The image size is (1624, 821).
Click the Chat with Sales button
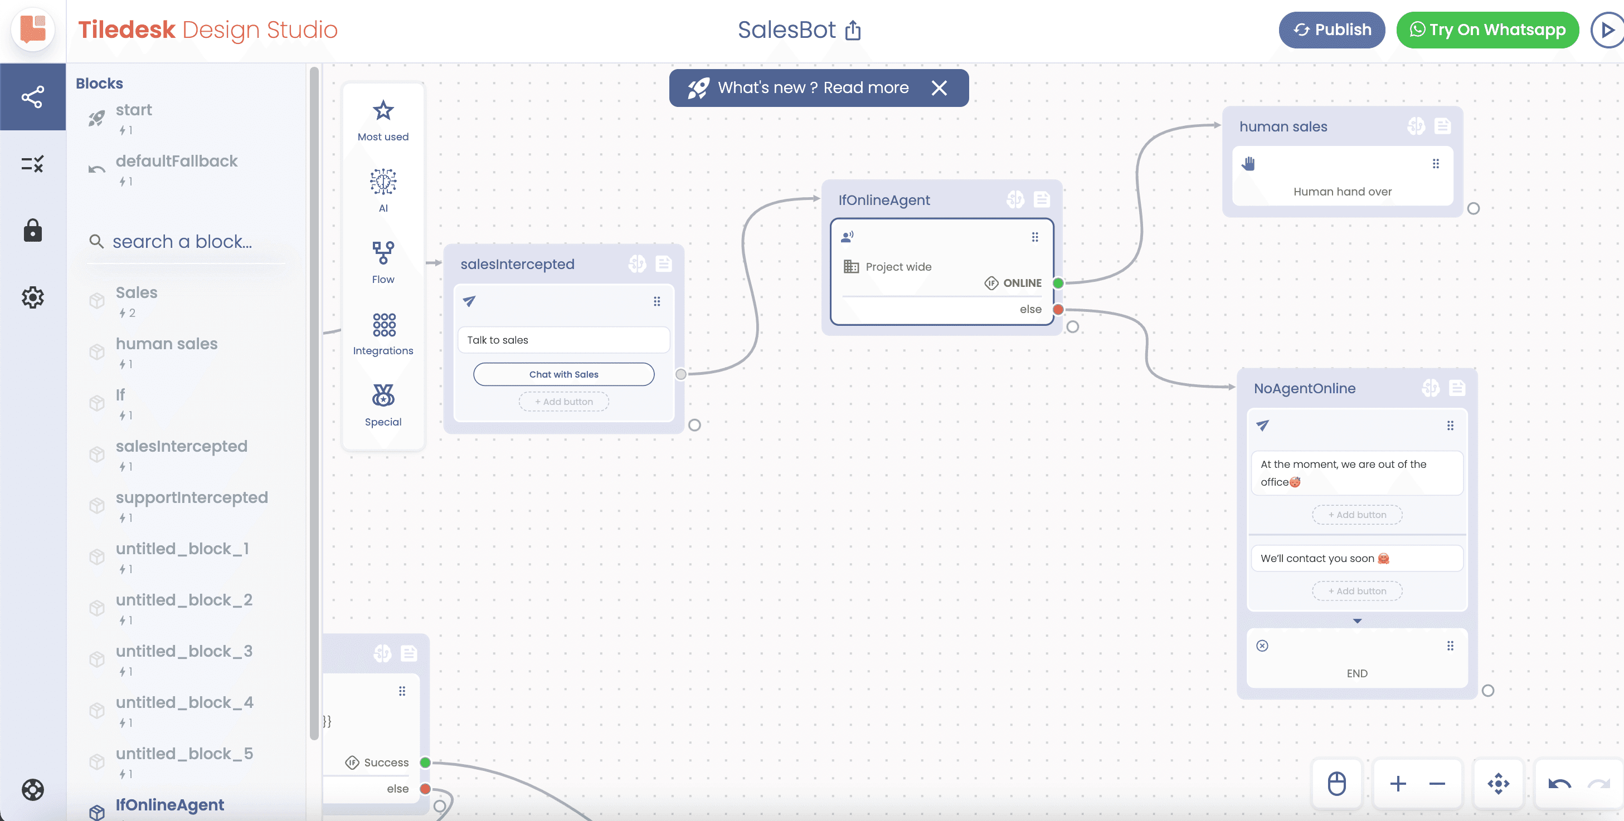(563, 374)
